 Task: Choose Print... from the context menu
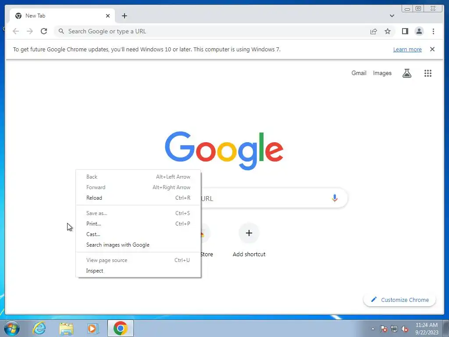pos(138,223)
